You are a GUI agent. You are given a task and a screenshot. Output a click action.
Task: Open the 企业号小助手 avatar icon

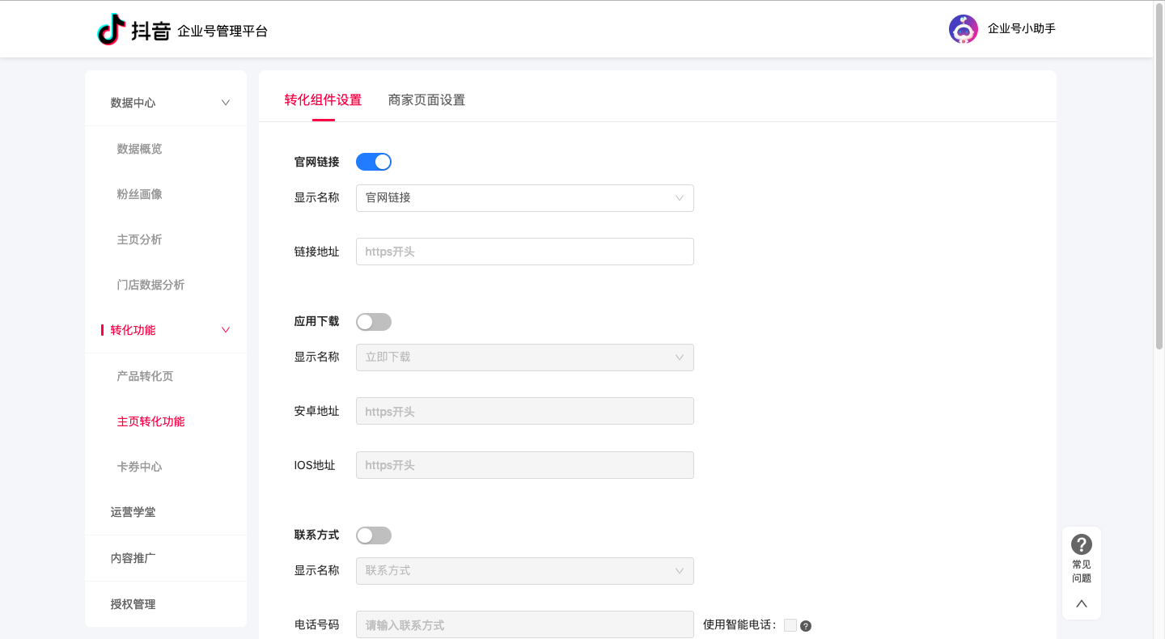click(963, 28)
